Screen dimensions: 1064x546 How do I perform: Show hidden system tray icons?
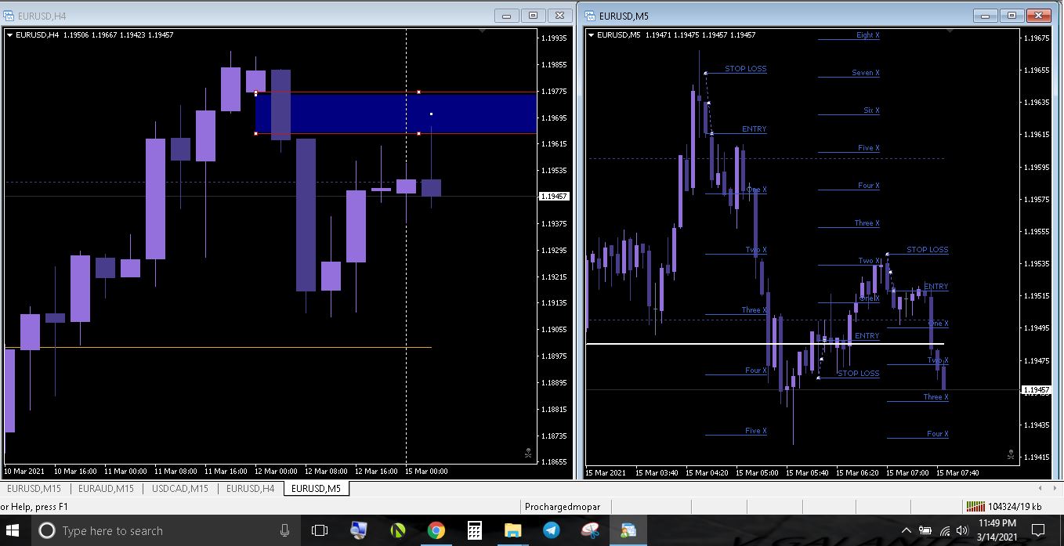pos(907,530)
